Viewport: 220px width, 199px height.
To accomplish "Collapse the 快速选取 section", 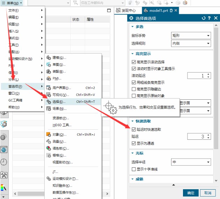I will click(x=132, y=121).
